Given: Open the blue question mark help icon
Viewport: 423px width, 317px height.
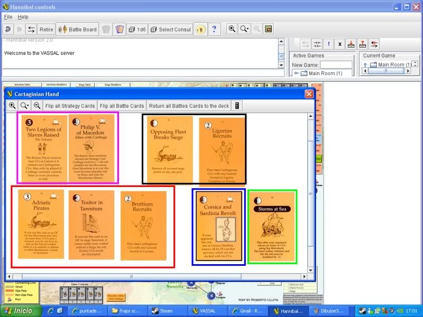Looking at the screenshot, I should click(214, 29).
